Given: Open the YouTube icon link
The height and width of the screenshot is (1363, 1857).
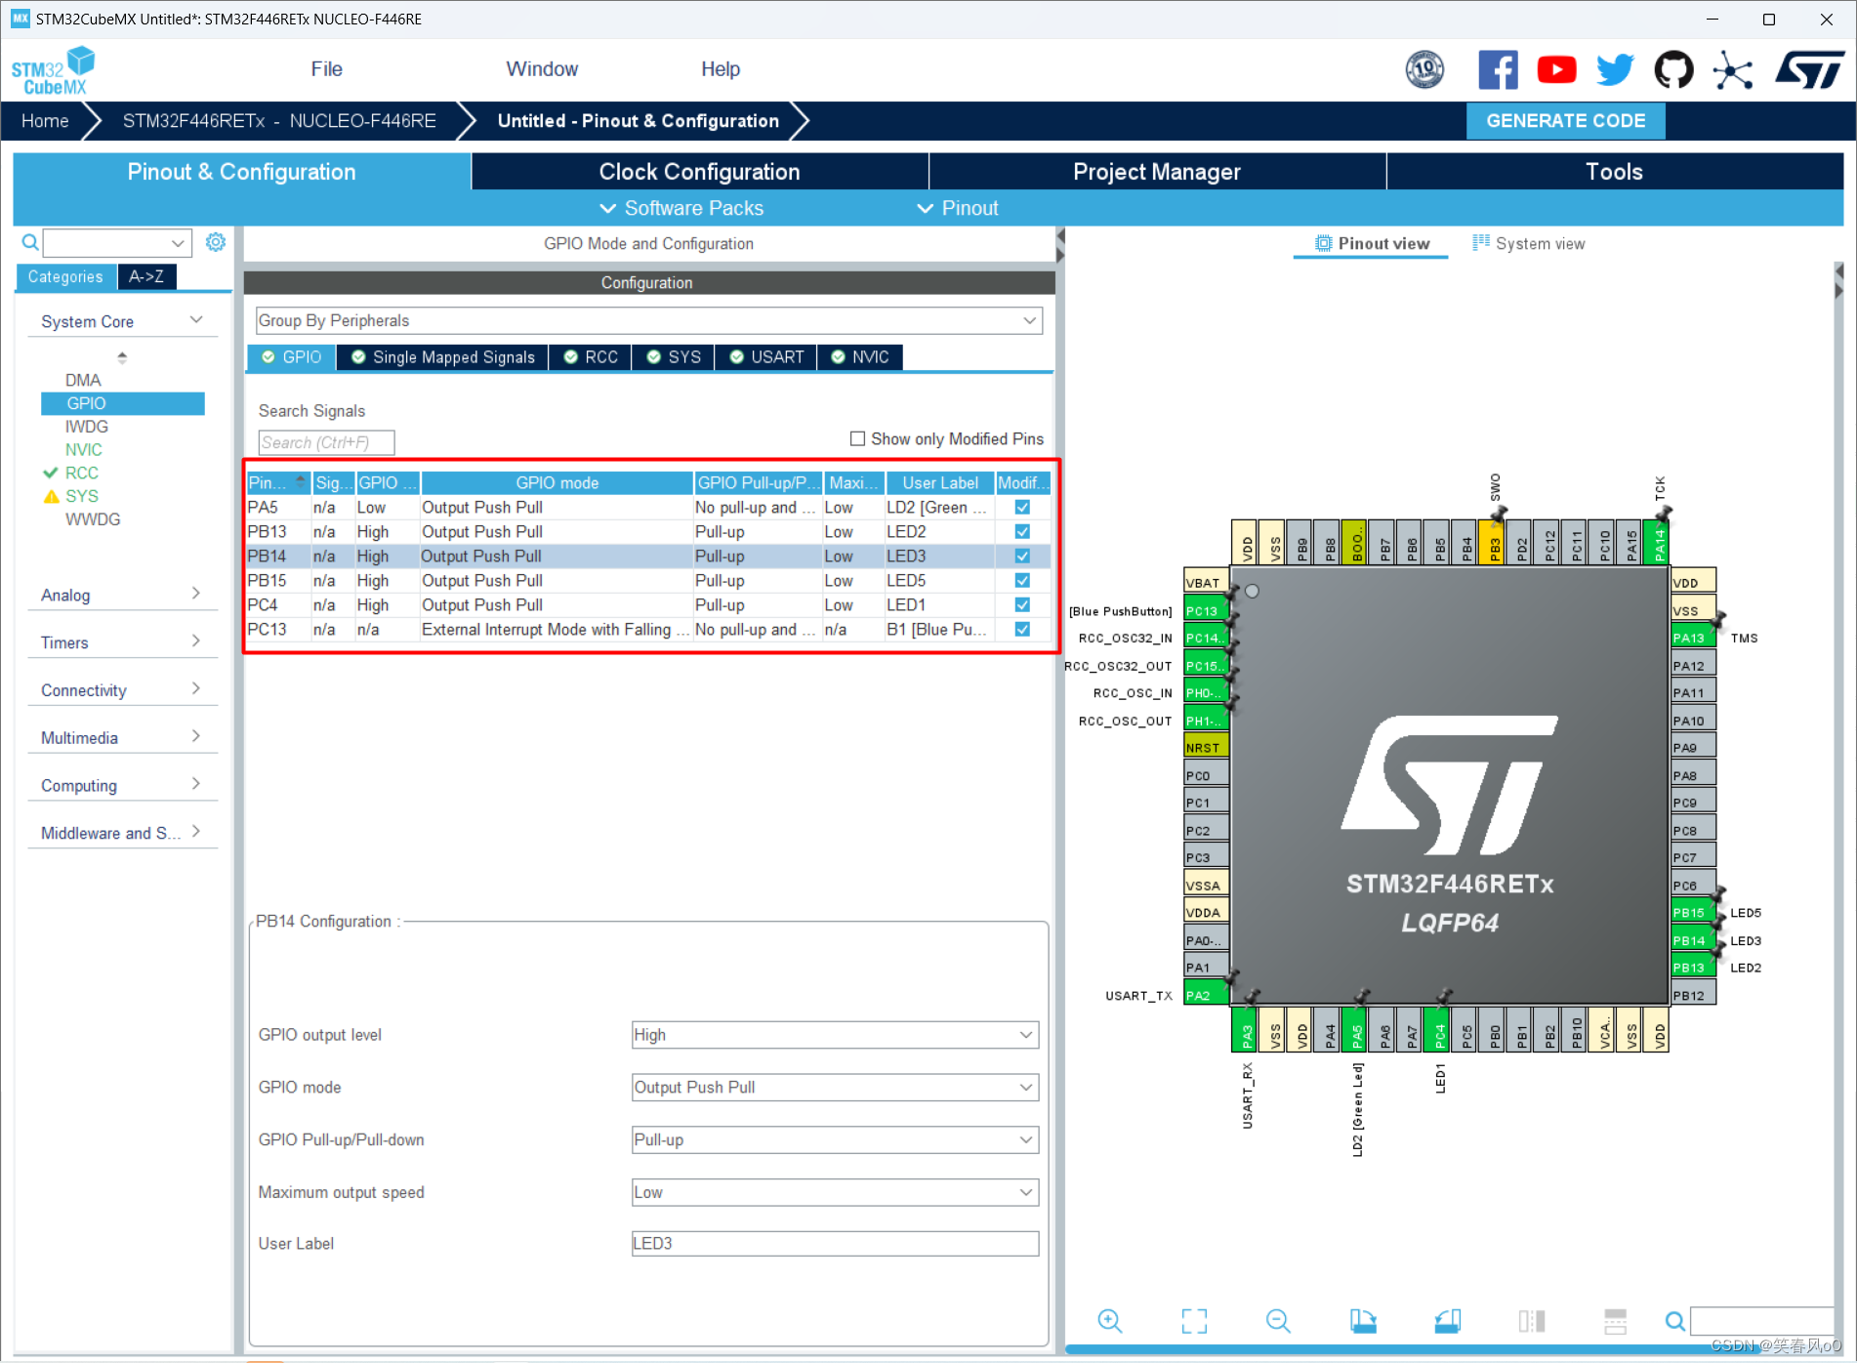Looking at the screenshot, I should point(1556,70).
